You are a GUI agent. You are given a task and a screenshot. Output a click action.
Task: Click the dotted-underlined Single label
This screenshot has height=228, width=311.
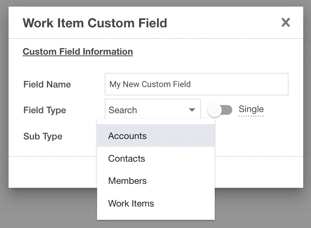[x=251, y=109]
